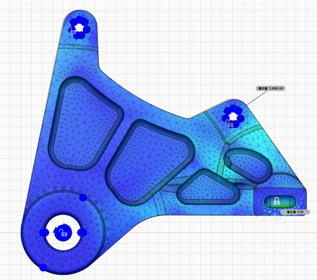Click the blue dot left of hub padlock

click(44, 232)
